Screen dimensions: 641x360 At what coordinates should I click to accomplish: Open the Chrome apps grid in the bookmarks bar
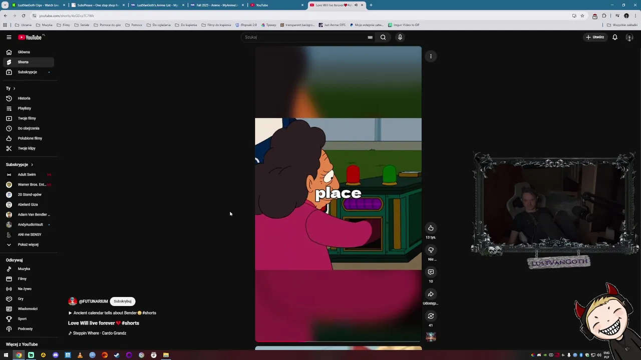point(5,25)
